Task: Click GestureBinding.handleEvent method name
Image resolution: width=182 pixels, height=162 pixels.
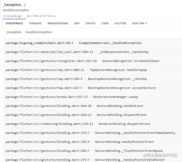Action: [x=120, y=106]
